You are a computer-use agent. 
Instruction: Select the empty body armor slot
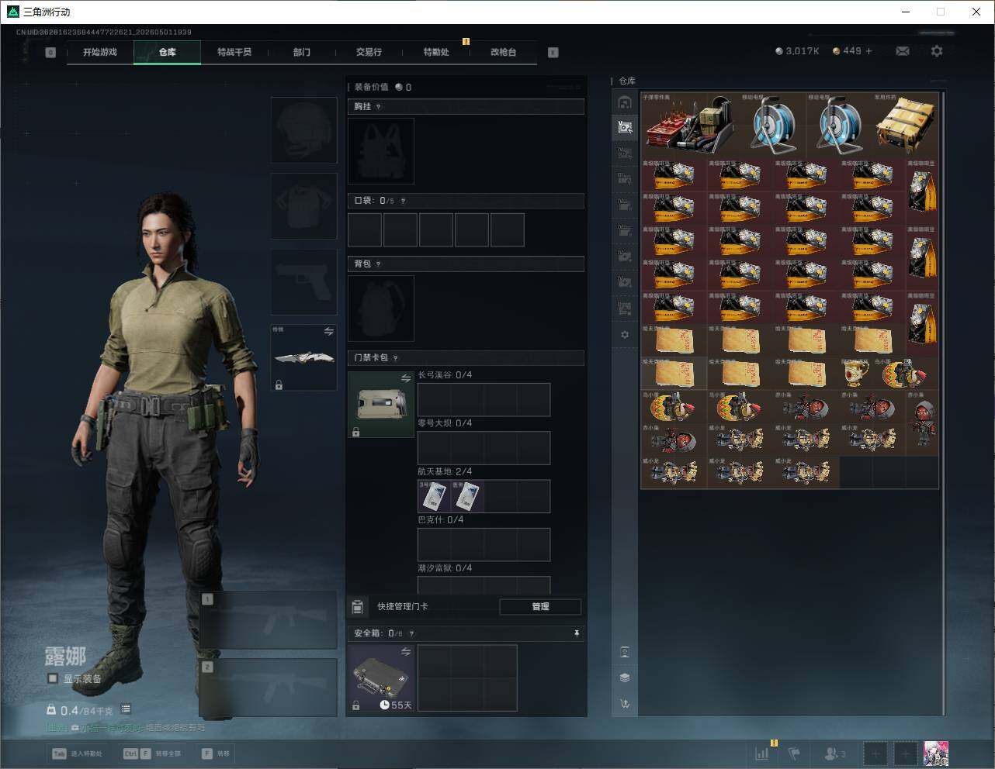(304, 205)
